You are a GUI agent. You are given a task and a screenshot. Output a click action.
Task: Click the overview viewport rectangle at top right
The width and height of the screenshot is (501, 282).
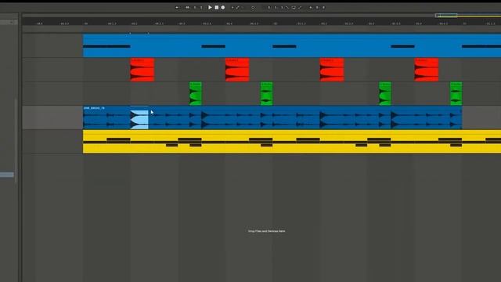446,15
